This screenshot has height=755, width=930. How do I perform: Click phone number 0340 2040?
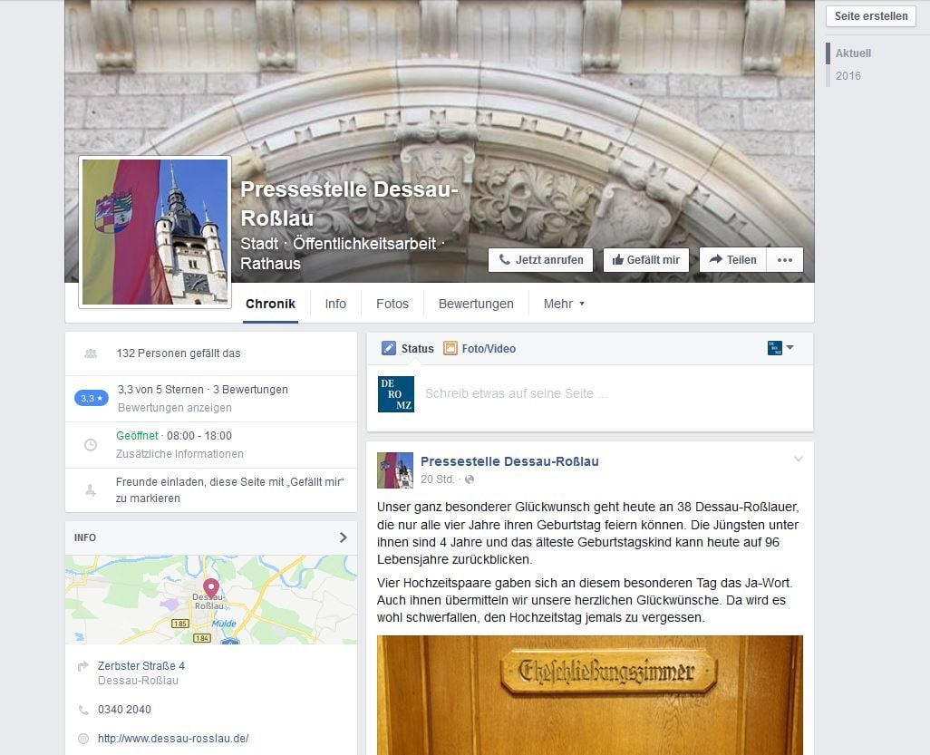(124, 710)
